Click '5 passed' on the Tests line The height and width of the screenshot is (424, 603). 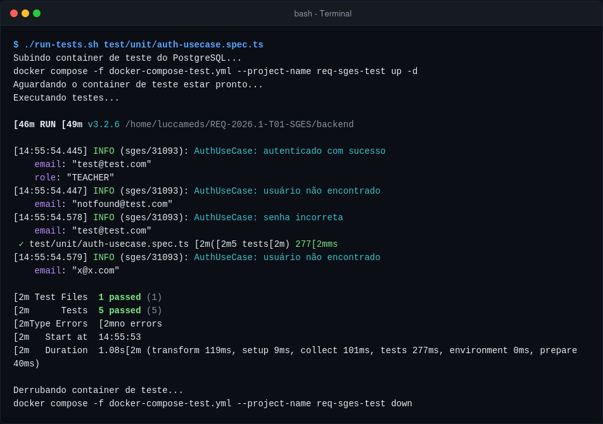pos(120,311)
